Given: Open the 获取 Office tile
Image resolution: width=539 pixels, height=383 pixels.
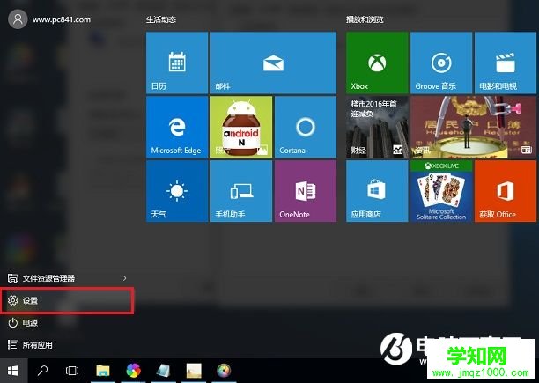Looking at the screenshot, I should (506, 191).
